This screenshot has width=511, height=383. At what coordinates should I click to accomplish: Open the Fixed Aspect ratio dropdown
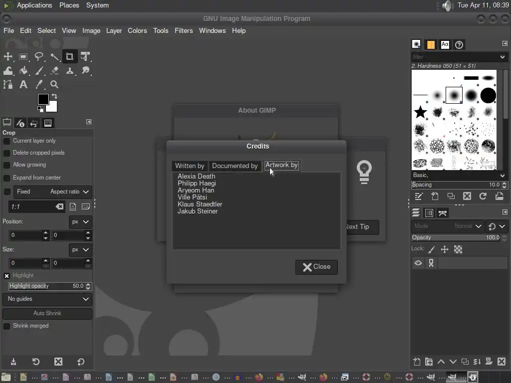pyautogui.click(x=53, y=192)
